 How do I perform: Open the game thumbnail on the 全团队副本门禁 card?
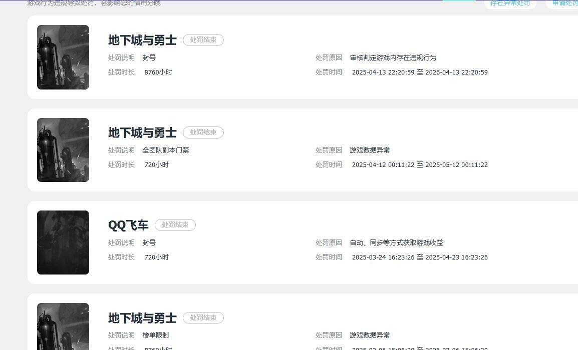click(63, 150)
